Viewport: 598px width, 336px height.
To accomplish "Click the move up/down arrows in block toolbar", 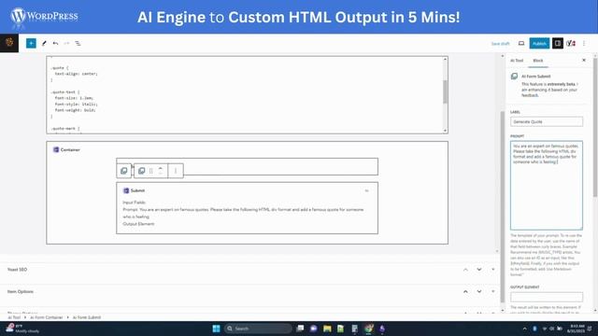I will [x=161, y=171].
